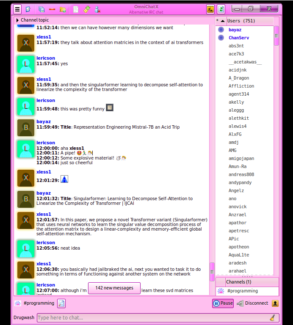Screen dimensions: 293x325
Task: Click the sort arrow above user list
Action: coord(223,21)
